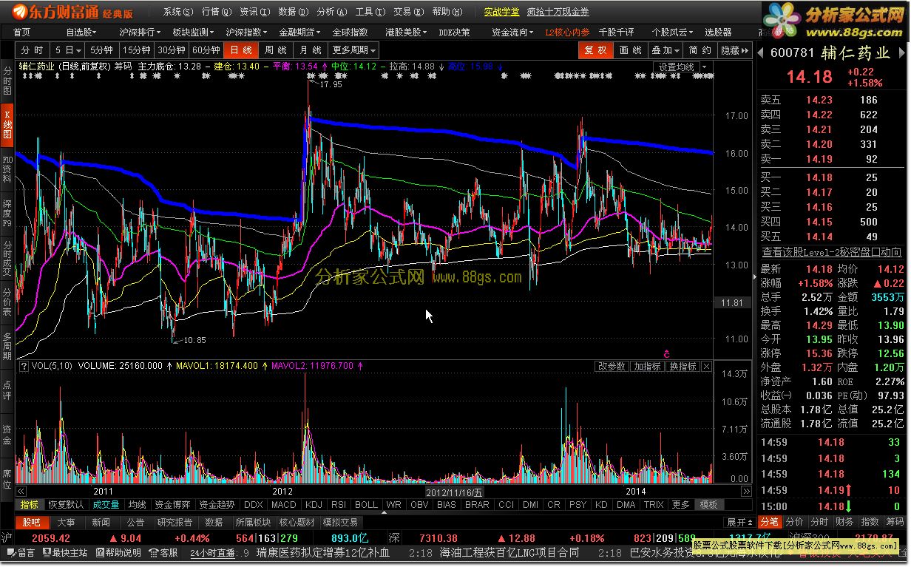Open the 系统(S) menu
This screenshot has height=567, width=911.
tap(178, 12)
